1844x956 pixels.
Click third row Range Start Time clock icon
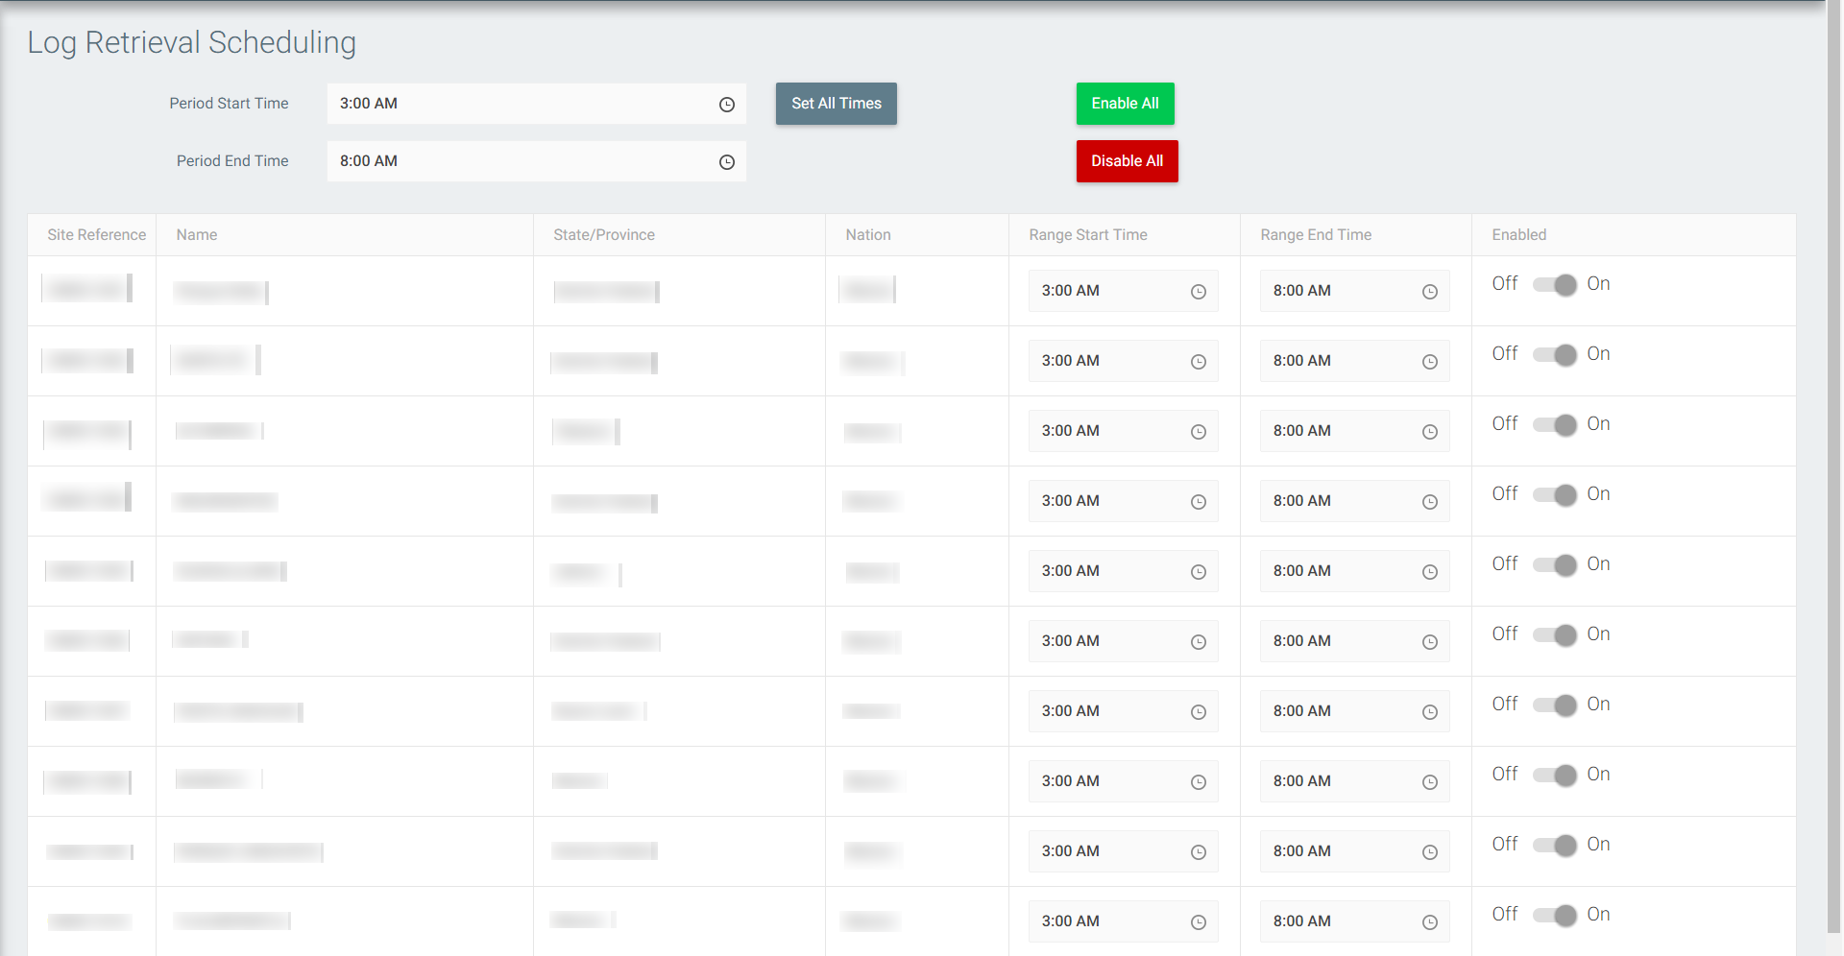[x=1198, y=432]
